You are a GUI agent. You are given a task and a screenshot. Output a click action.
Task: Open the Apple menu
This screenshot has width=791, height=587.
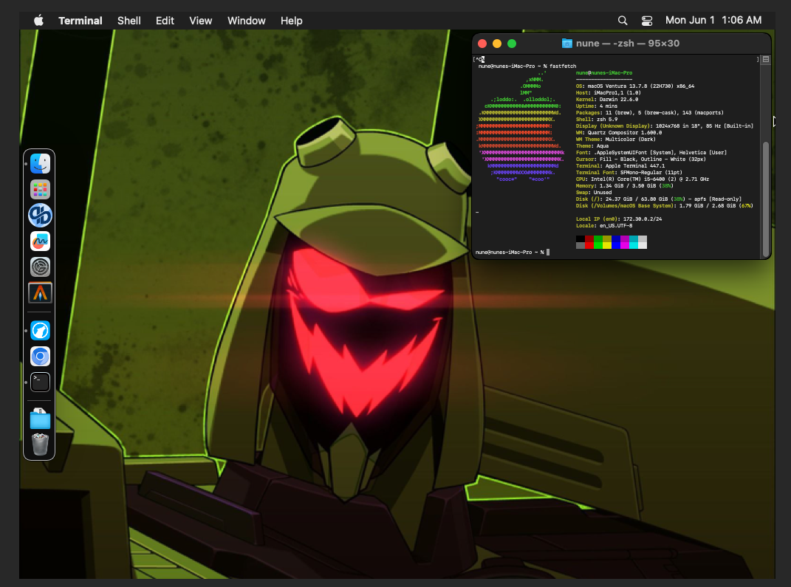39,21
